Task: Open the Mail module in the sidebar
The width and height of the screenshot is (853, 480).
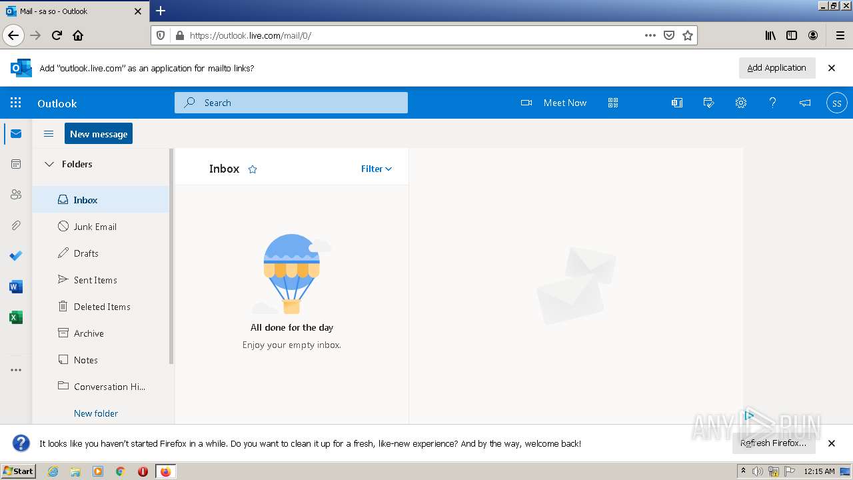Action: pyautogui.click(x=16, y=134)
